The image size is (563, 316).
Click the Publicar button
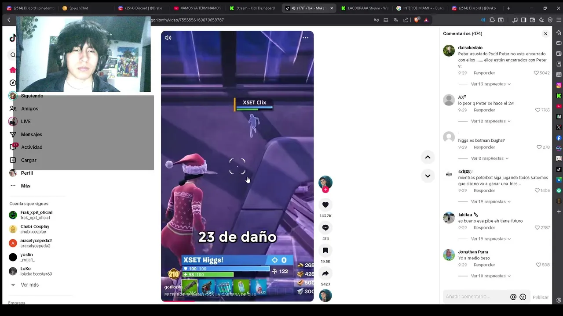pos(541,297)
